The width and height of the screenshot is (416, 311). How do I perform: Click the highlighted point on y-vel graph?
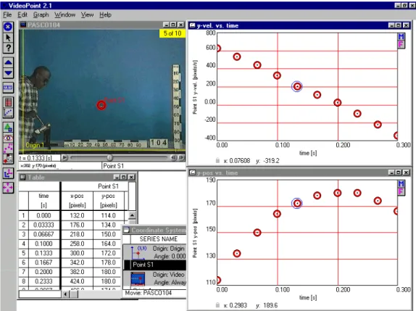click(297, 86)
